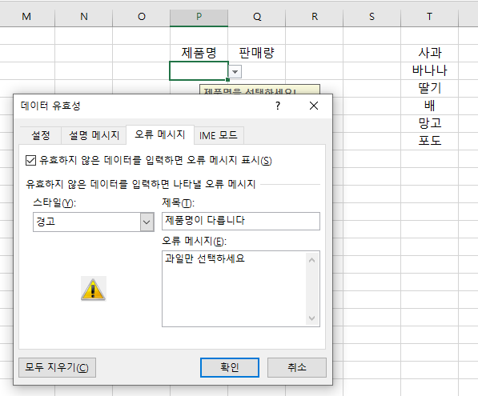Select column N header
Screen dimensions: 478x396
click(84, 17)
